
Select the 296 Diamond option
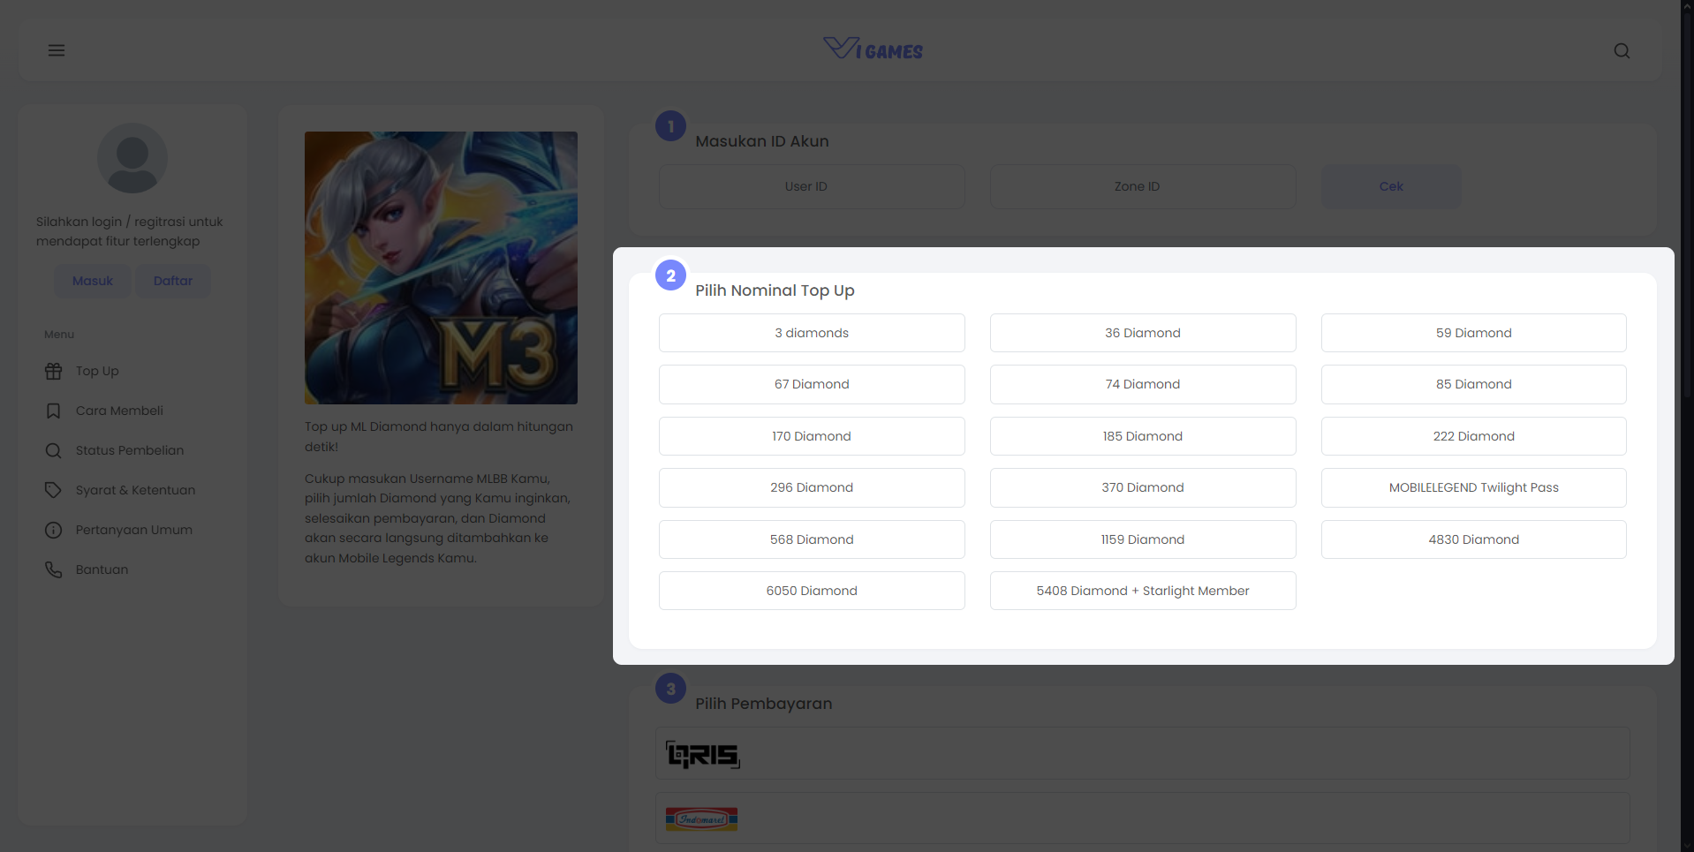coord(812,487)
